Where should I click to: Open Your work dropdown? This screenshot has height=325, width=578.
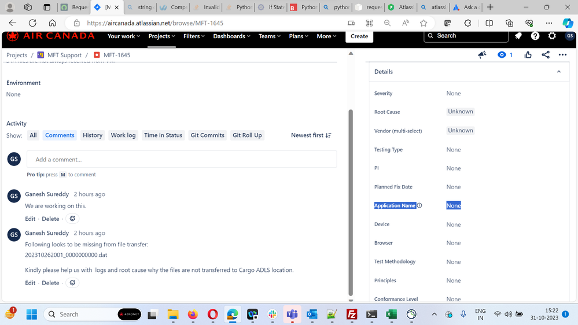123,36
